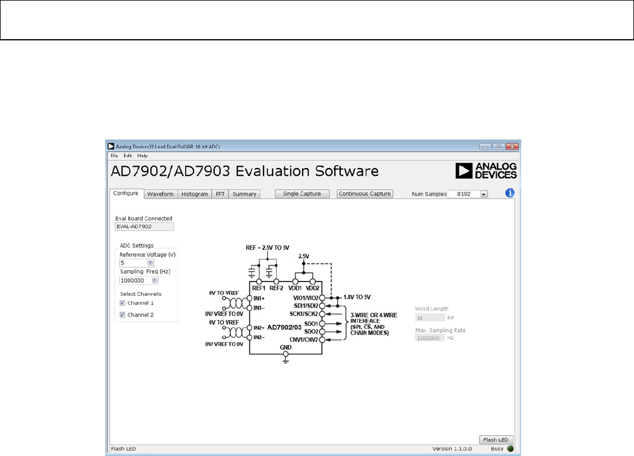Click the title bar application icon
Viewport: 634px width, 456px height.
[x=110, y=146]
